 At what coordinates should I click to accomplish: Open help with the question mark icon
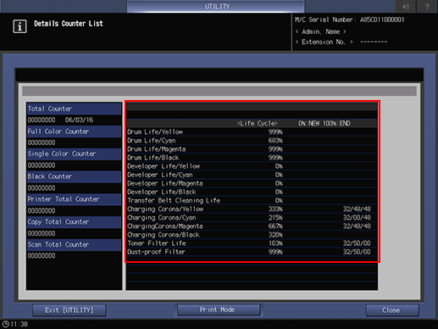[x=427, y=6]
